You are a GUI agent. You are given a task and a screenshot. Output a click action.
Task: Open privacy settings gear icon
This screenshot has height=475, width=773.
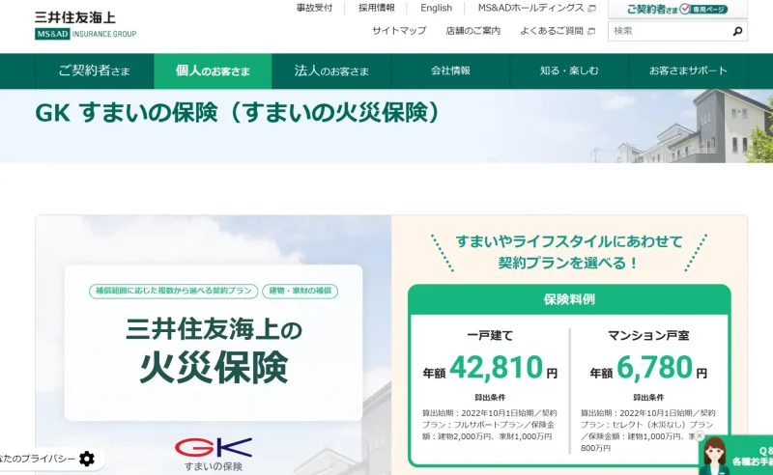[x=87, y=459]
